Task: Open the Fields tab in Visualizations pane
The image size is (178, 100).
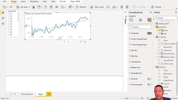Action: 131,20
